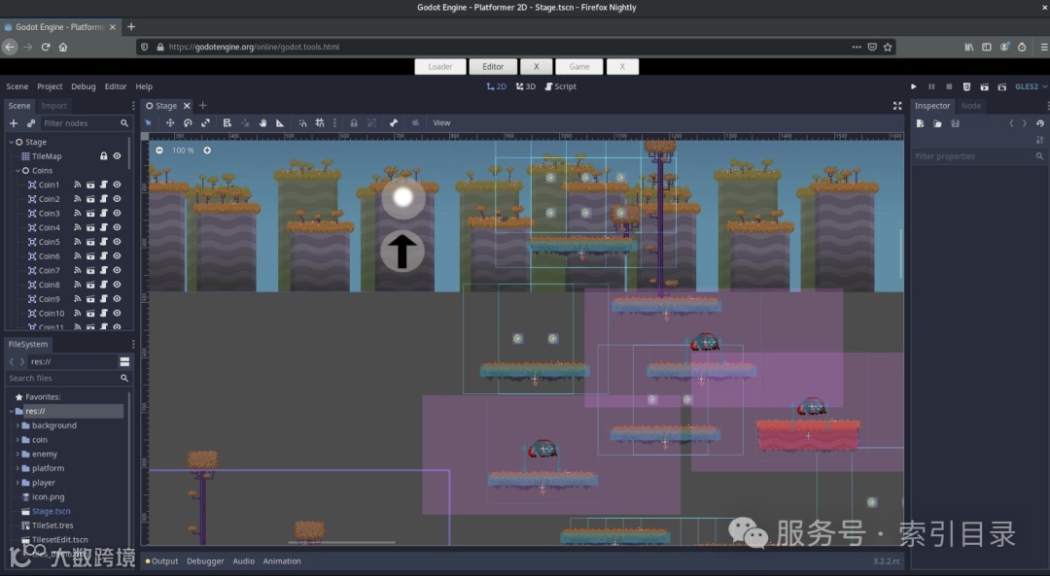Create a new resource in Inspector

click(920, 123)
